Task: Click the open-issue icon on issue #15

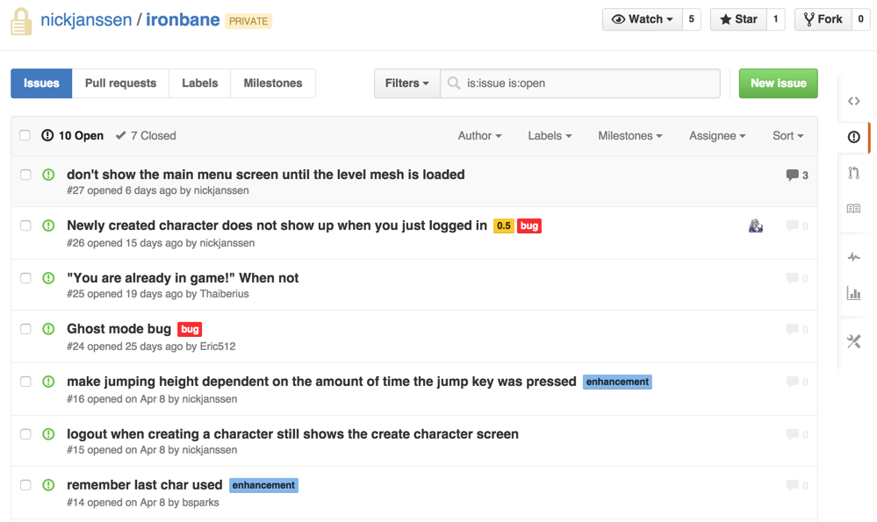Action: click(x=48, y=433)
